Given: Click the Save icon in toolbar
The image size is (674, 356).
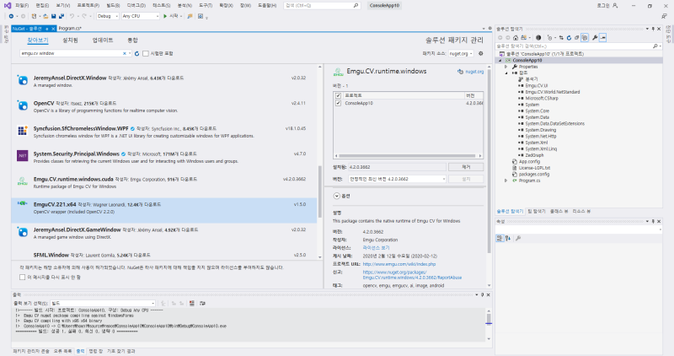Looking at the screenshot, I should (53, 16).
